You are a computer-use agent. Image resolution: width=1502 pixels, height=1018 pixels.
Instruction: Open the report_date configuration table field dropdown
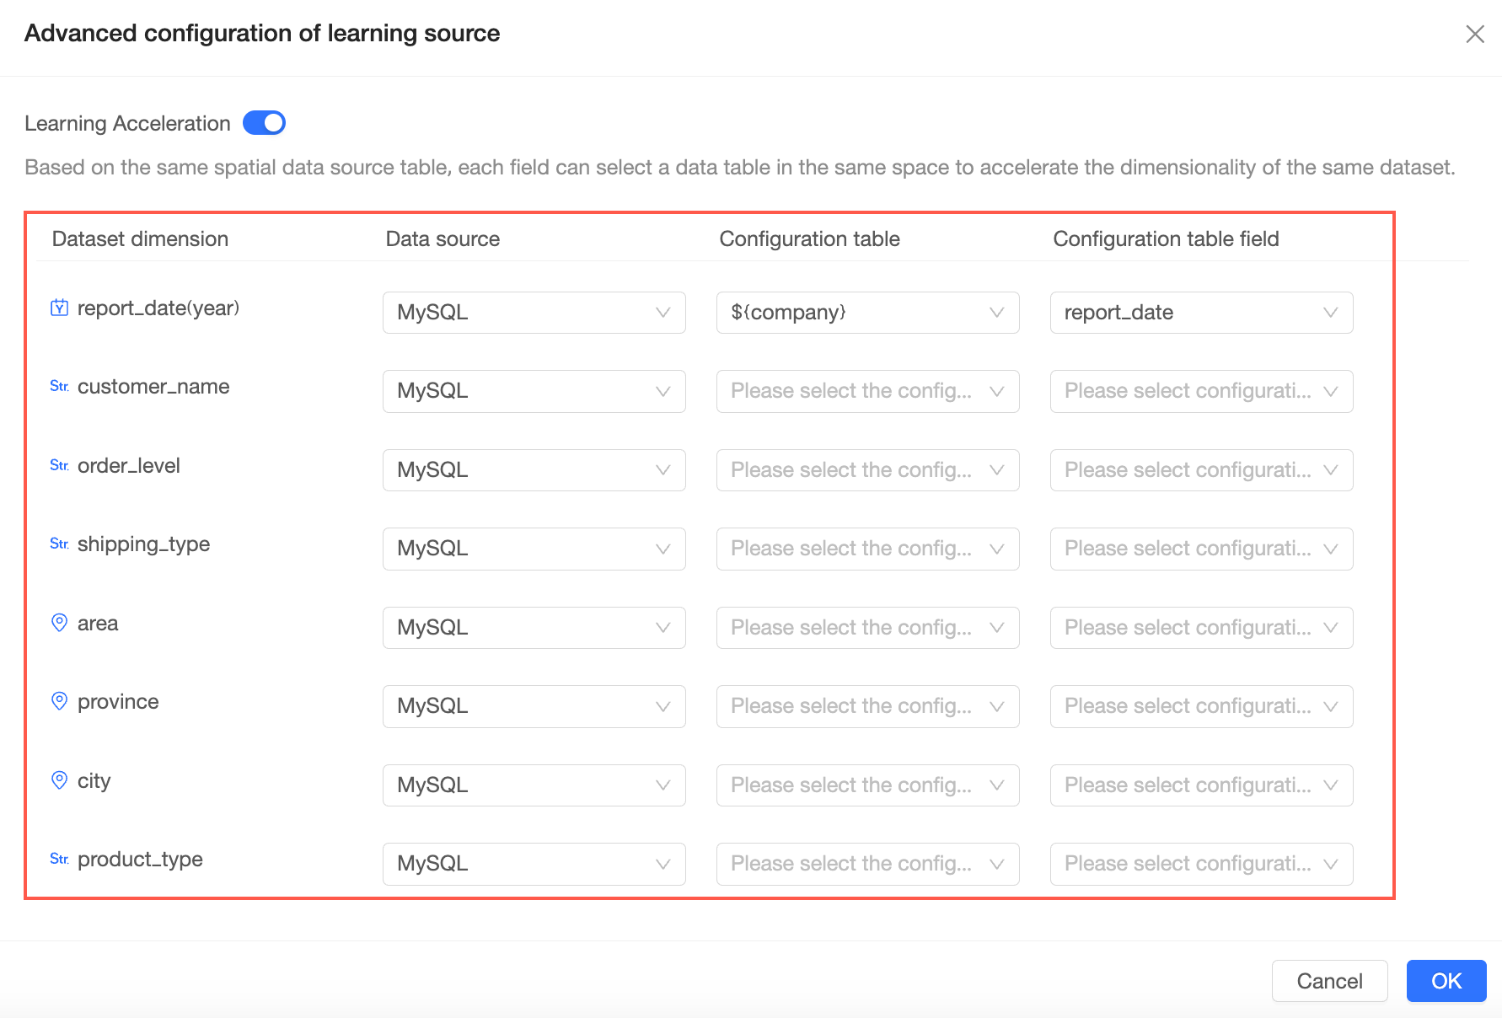coord(1202,313)
